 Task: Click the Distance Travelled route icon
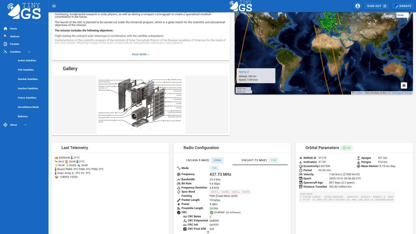(301, 187)
